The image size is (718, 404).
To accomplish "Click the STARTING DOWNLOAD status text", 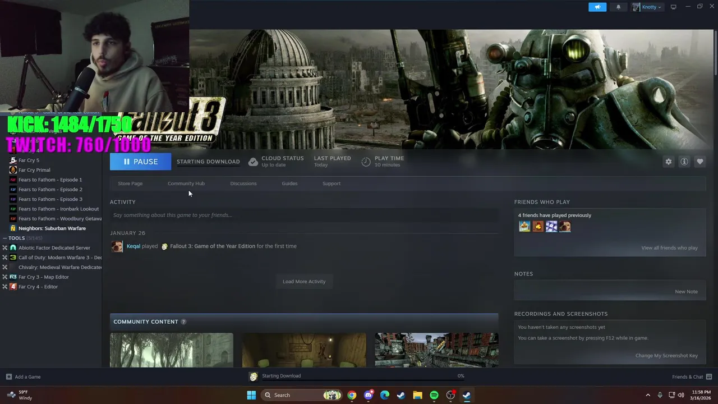I will 208,162.
